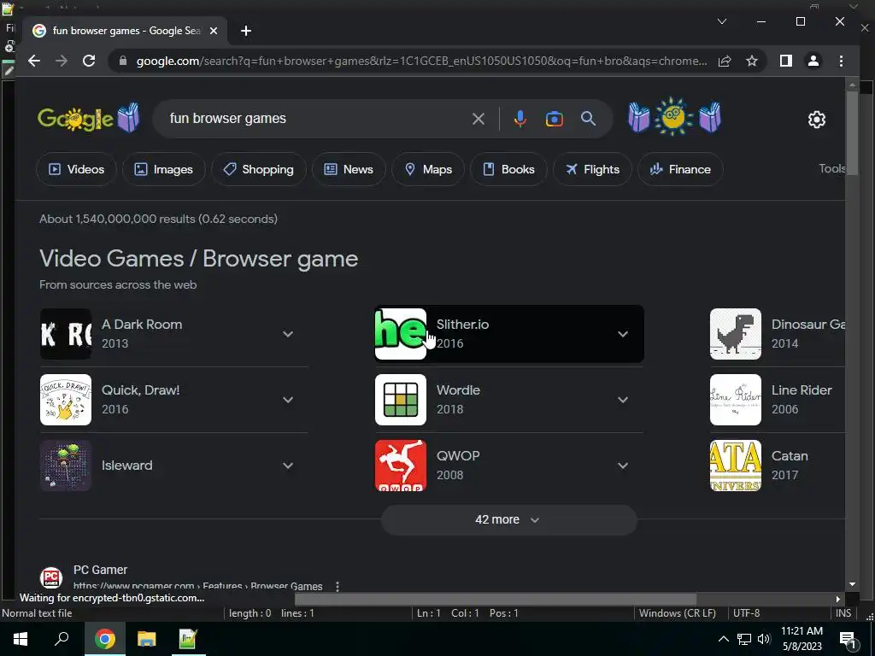Search by image with camera icon
Image resolution: width=875 pixels, height=656 pixels.
554,119
